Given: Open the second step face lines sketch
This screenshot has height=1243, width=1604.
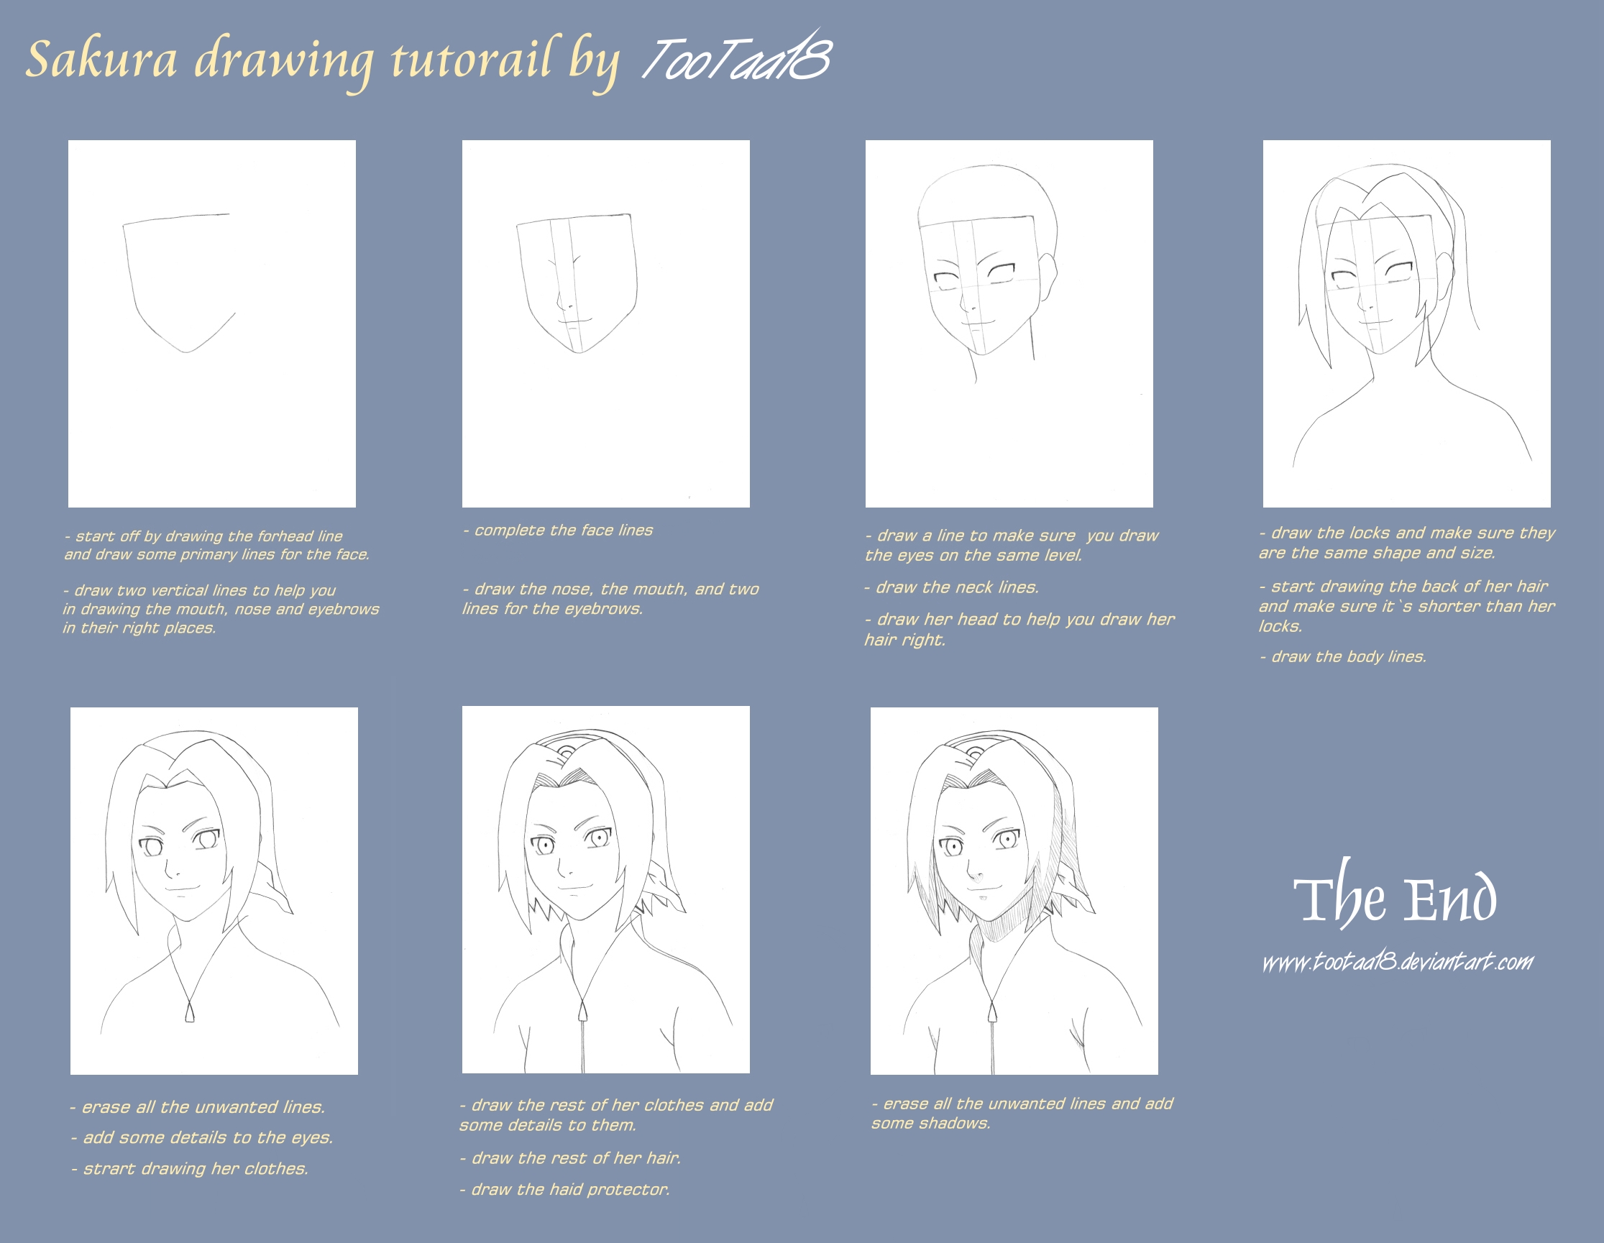Looking at the screenshot, I should (x=606, y=324).
